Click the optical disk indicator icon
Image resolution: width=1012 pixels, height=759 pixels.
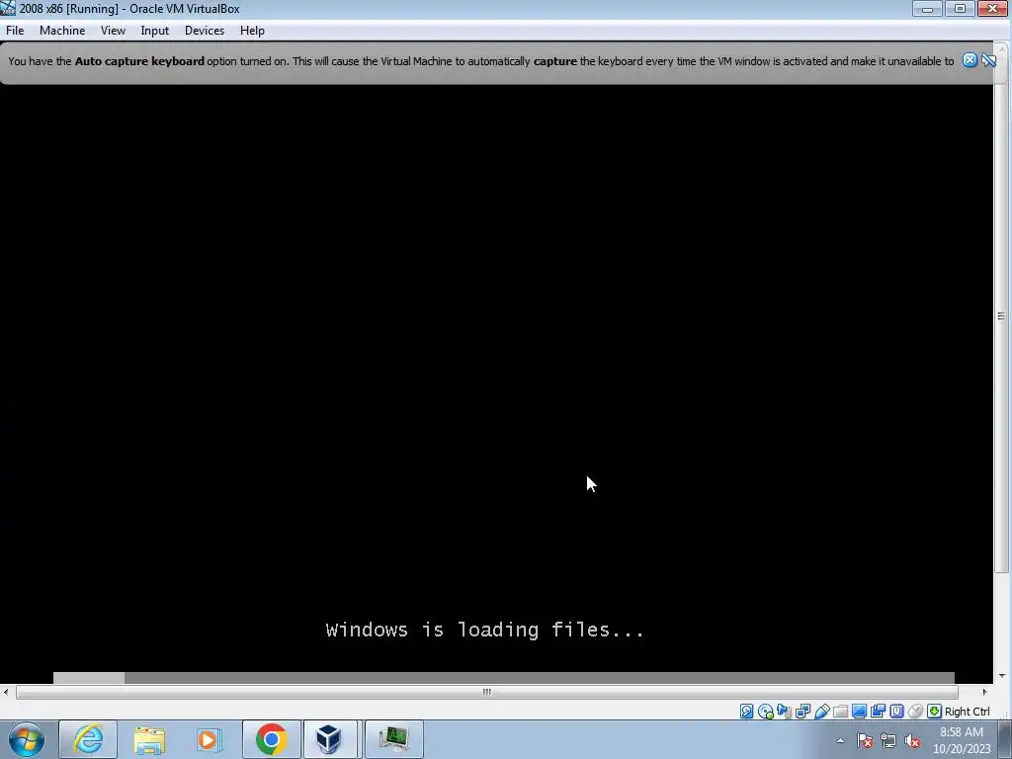point(766,712)
